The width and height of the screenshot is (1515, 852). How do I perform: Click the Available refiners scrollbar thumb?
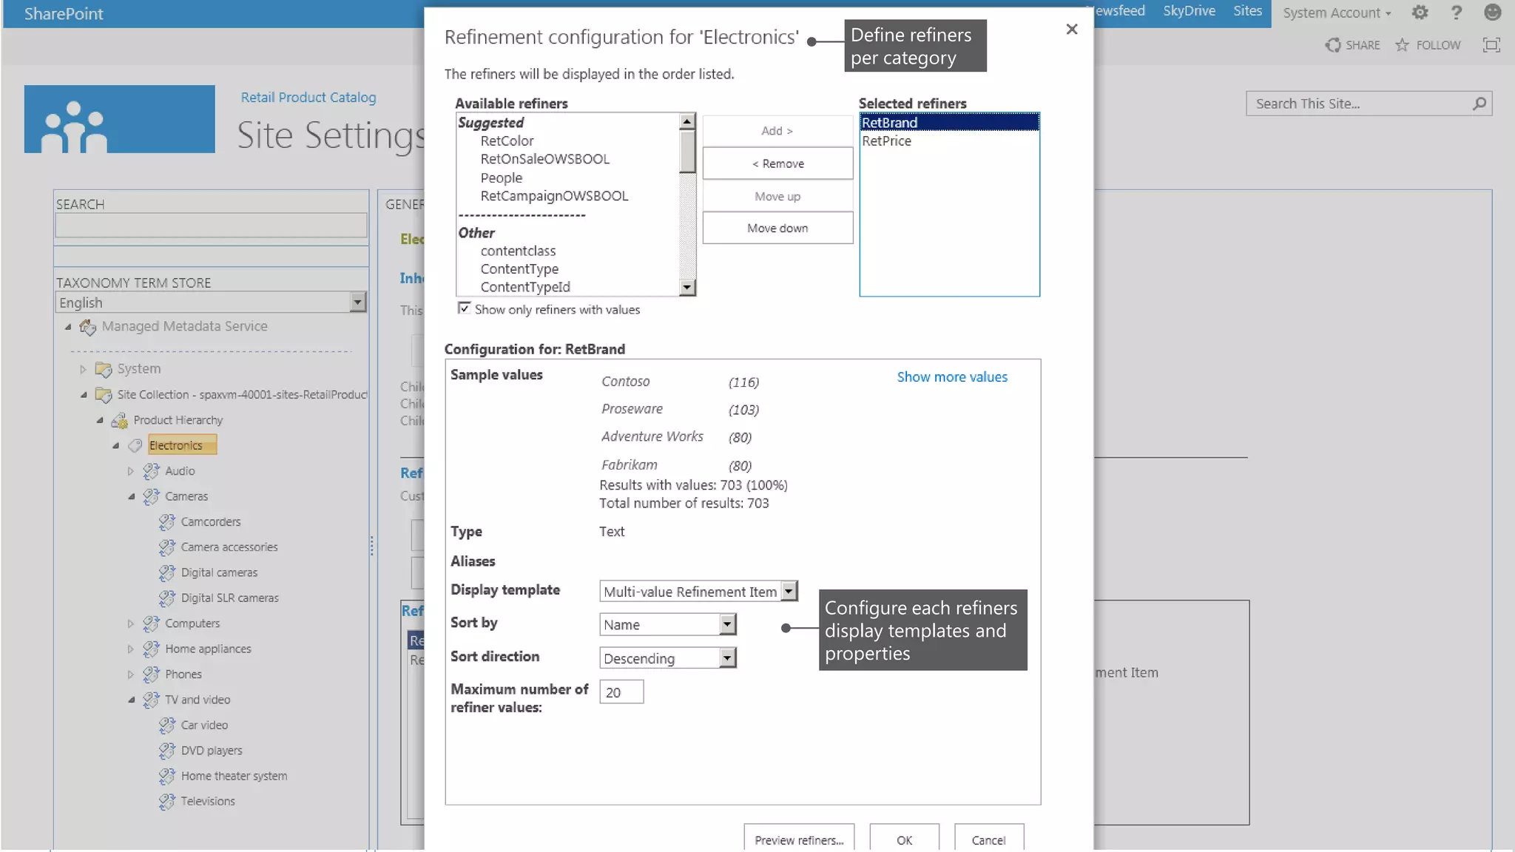[687, 152]
